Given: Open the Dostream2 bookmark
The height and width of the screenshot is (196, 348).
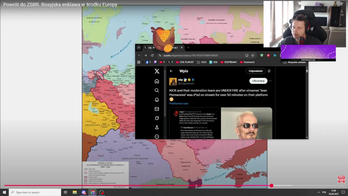Looking at the screenshot, I should pos(247,62).
